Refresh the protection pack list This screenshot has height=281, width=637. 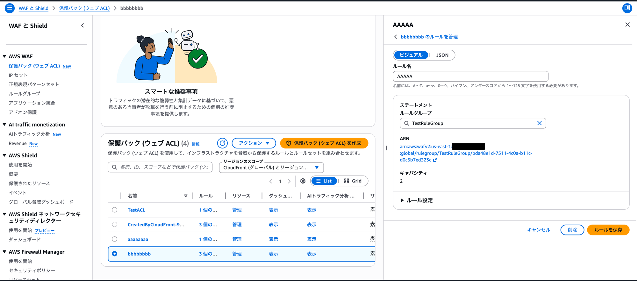(x=222, y=143)
